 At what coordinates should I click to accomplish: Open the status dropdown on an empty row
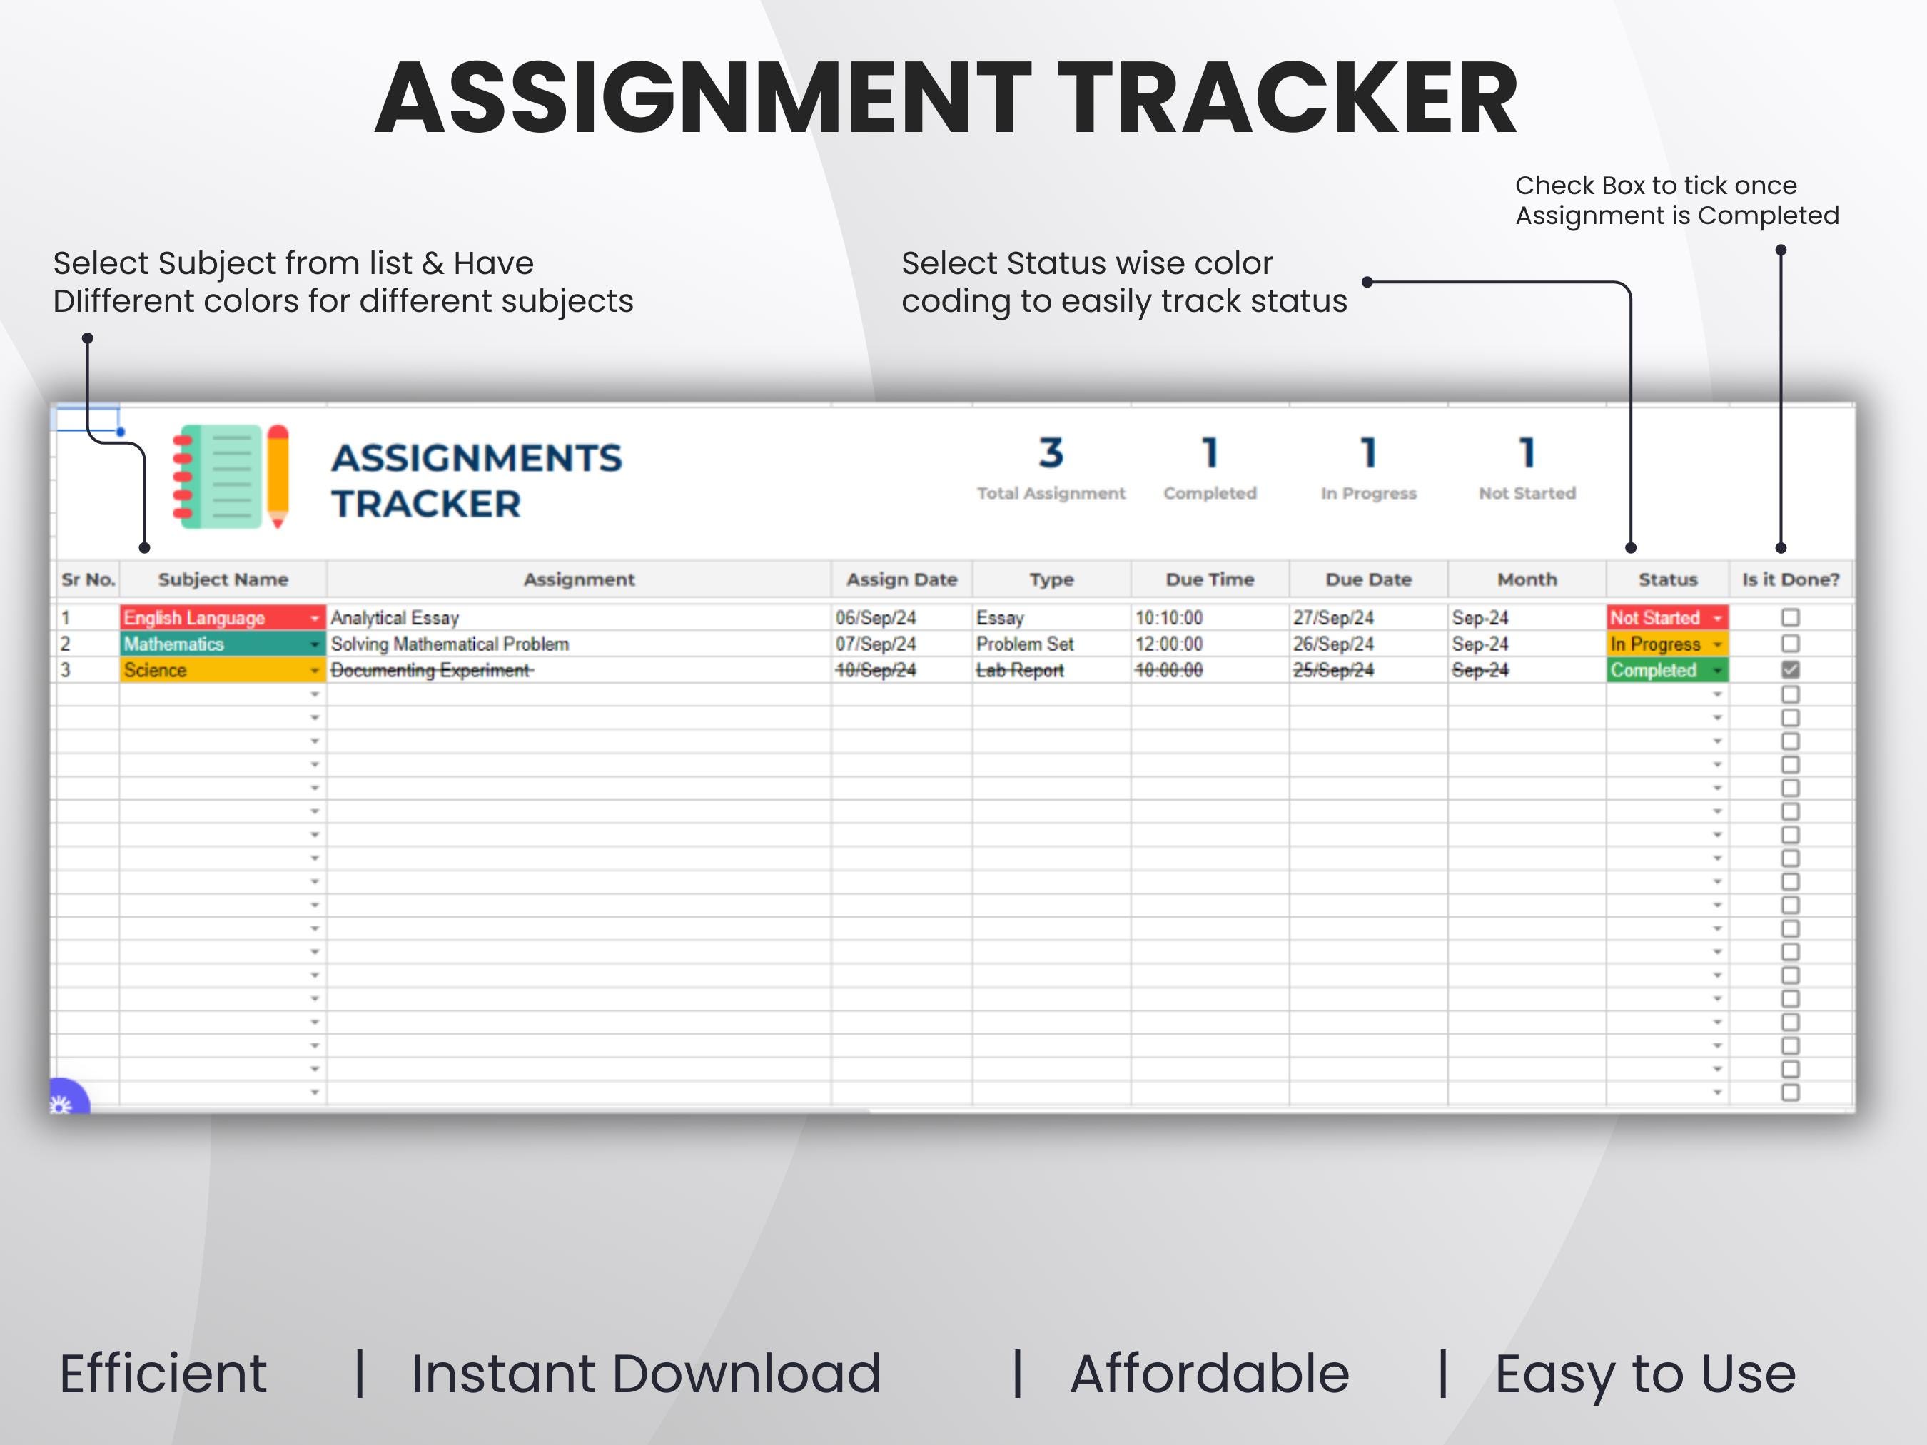click(1717, 696)
